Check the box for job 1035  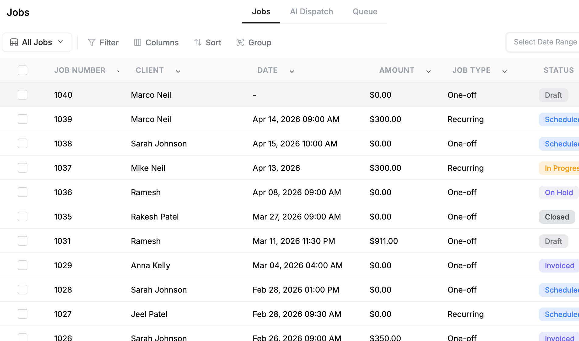click(x=23, y=216)
